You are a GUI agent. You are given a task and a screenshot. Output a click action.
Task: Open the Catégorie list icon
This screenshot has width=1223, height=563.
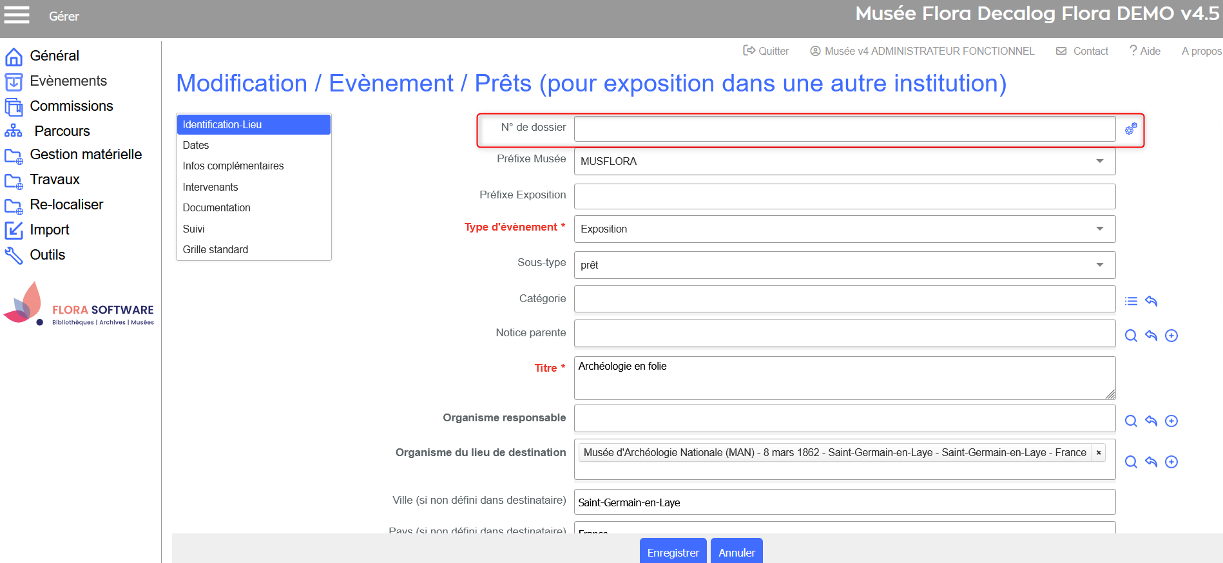click(1131, 301)
